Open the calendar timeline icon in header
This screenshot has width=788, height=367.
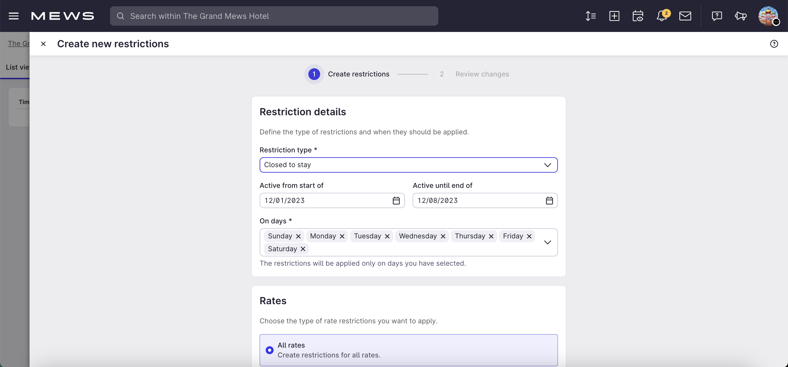[638, 16]
